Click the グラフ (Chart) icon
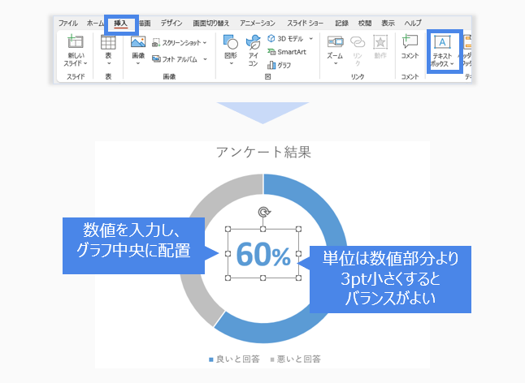 (279, 64)
